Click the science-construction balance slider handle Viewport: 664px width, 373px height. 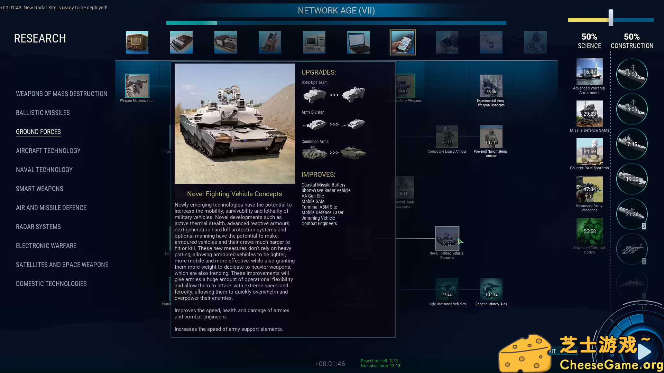click(611, 18)
